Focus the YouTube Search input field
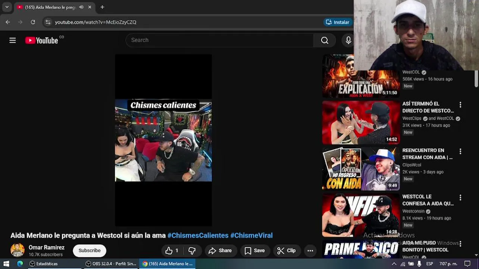 point(220,40)
